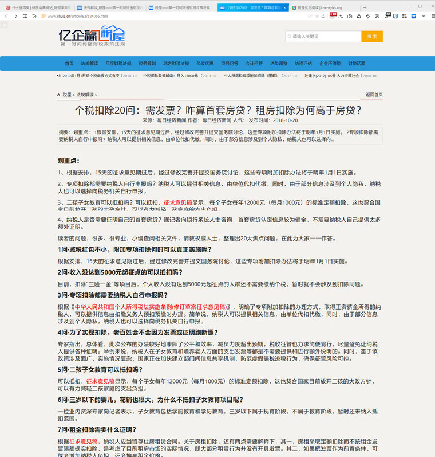Click the article title 个税扣除20问
The width and height of the screenshot is (435, 457).
218,110
